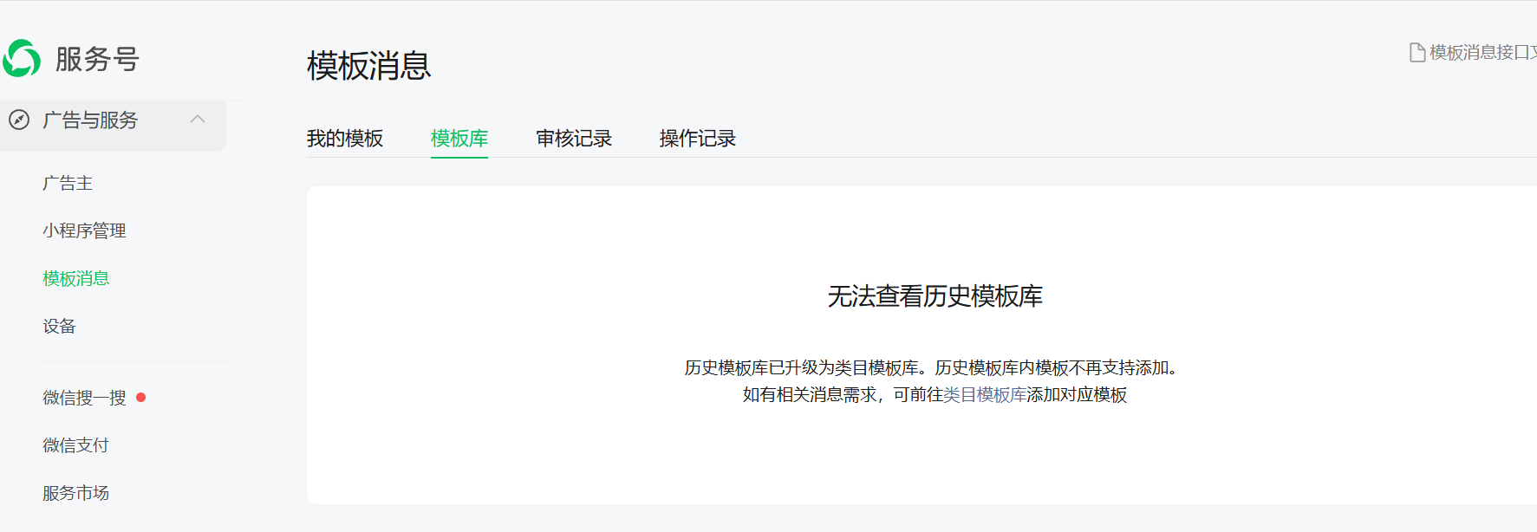Open the 我的模板 tab
1537x532 pixels.
[345, 139]
